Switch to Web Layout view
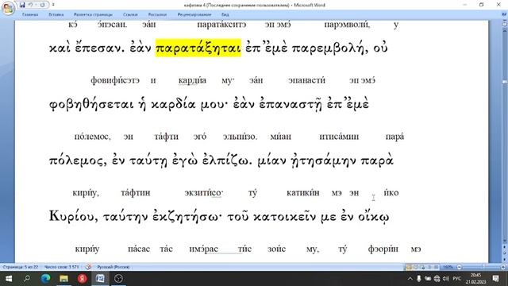The height and width of the screenshot is (286, 508). click(x=423, y=267)
